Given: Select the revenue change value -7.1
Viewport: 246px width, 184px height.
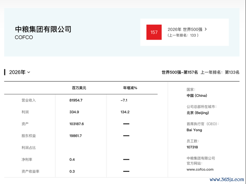Looking at the screenshot, I should pyautogui.click(x=124, y=100).
